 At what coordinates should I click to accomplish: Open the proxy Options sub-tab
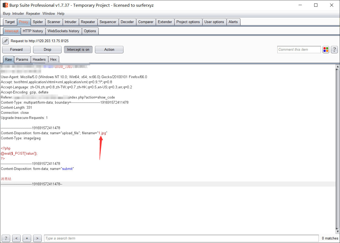(x=90, y=31)
